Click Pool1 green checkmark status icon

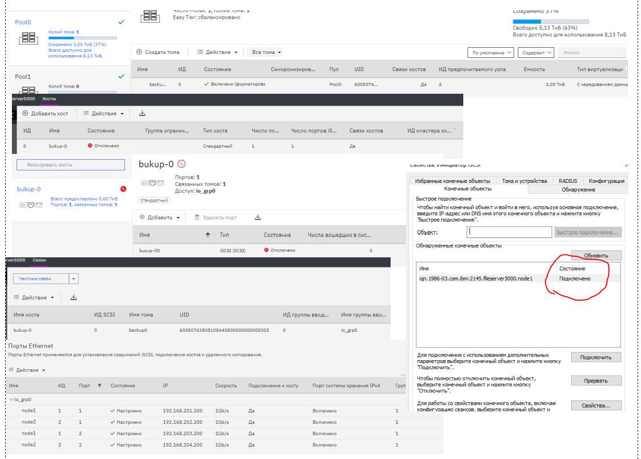click(121, 76)
